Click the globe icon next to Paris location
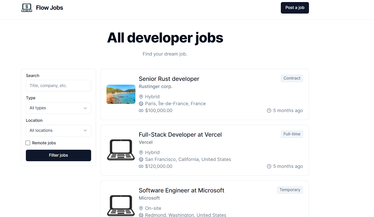 141,104
